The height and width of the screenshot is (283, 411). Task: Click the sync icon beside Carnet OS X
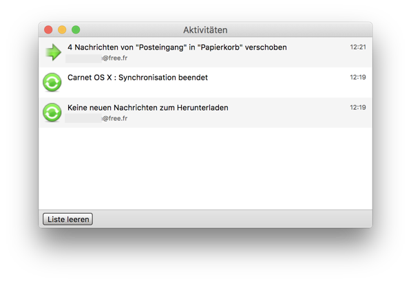pos(52,82)
